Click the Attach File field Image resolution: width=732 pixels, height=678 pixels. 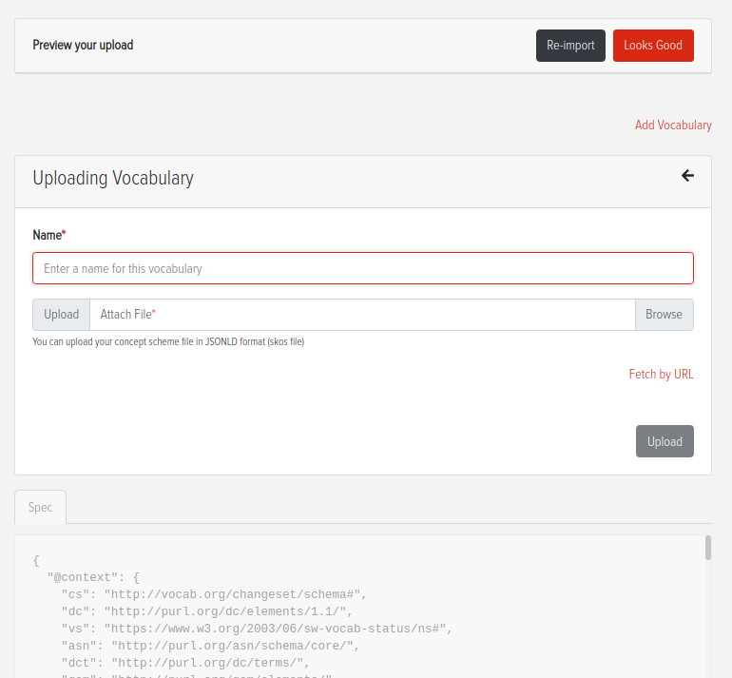(362, 315)
